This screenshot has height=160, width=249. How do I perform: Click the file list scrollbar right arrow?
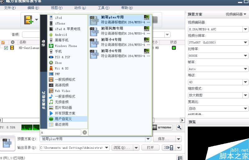tap(182, 120)
